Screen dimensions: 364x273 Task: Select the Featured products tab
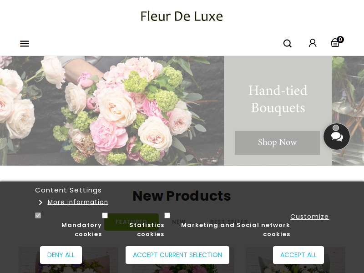pyautogui.click(x=131, y=222)
